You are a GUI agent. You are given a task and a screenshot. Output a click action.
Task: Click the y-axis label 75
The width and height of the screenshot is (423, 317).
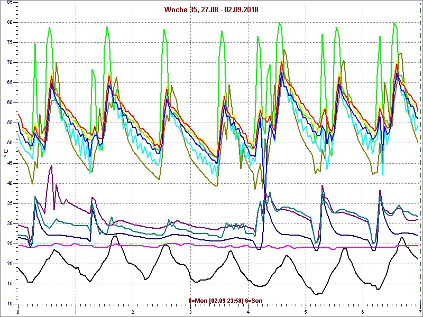pyautogui.click(x=10, y=43)
